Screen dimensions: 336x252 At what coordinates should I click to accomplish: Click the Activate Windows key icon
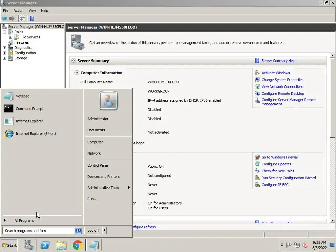(x=257, y=73)
